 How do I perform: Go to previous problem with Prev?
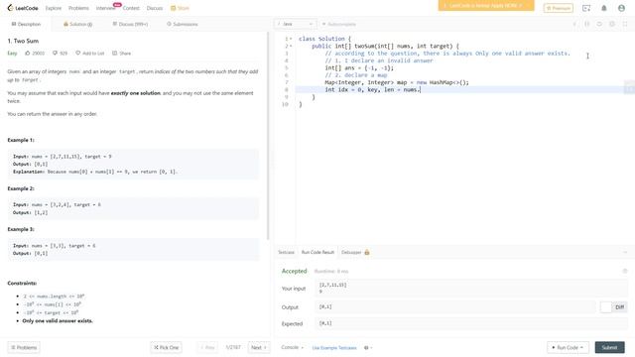[x=207, y=348]
